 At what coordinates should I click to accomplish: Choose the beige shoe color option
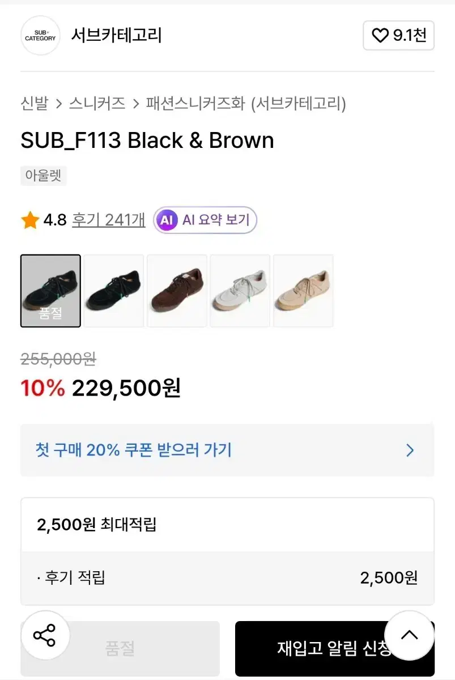click(x=303, y=291)
